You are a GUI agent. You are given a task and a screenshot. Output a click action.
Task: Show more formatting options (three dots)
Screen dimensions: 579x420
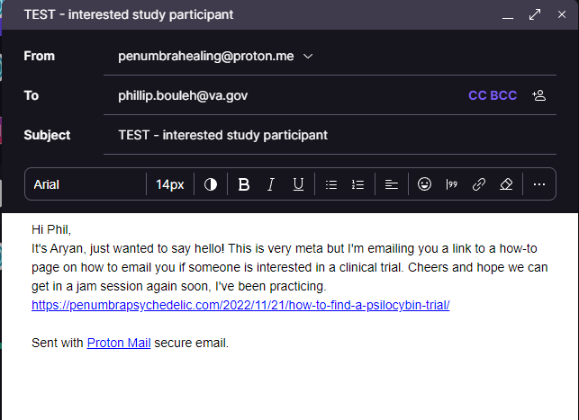539,184
